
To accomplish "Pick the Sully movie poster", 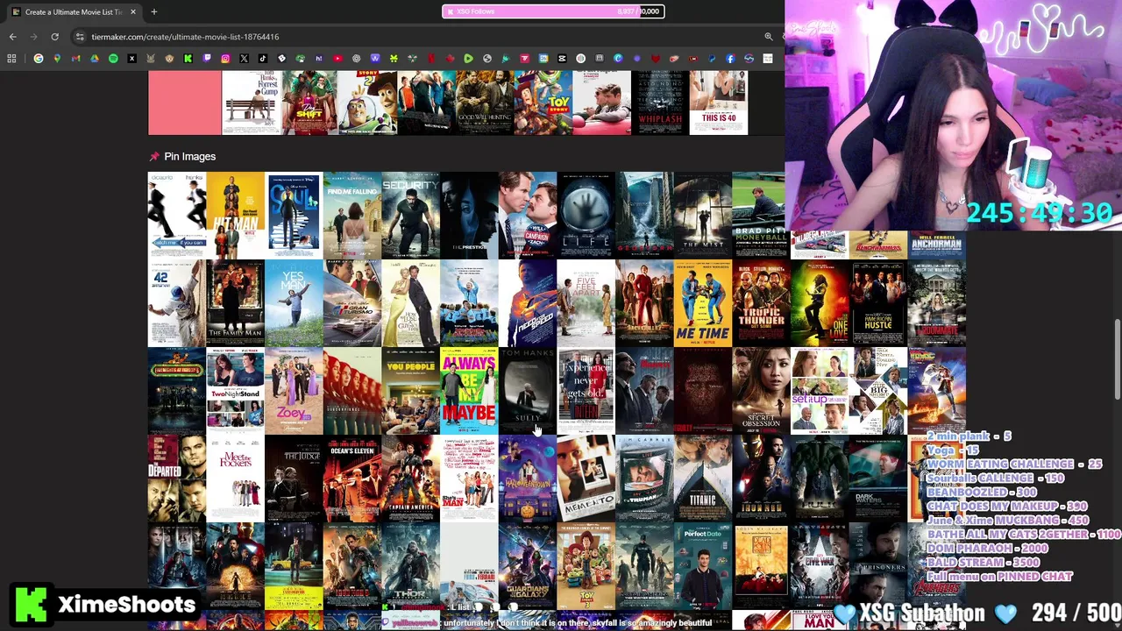I will 527,391.
